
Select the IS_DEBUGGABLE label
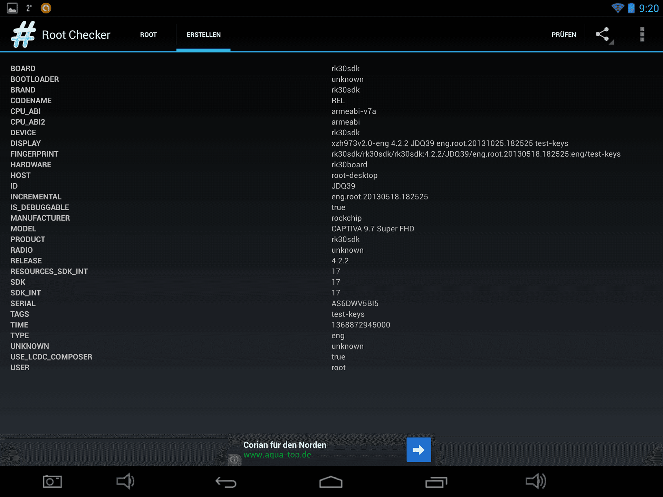pos(40,208)
